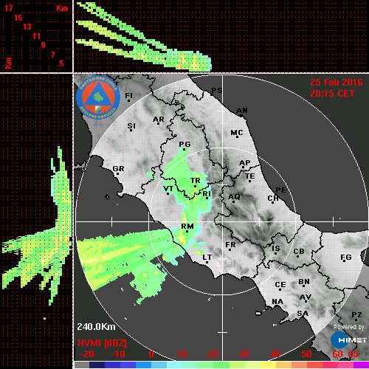Click the TE city label
The width and height of the screenshot is (369, 369).
(x=250, y=176)
